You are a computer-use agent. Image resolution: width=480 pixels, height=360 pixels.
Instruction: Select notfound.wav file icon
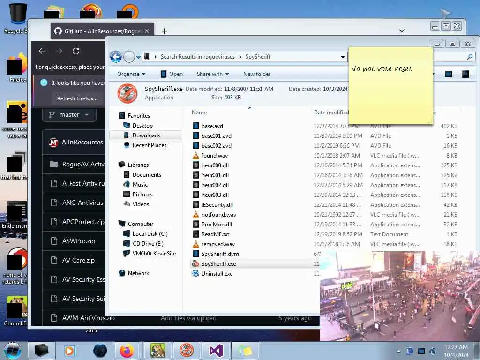click(196, 215)
